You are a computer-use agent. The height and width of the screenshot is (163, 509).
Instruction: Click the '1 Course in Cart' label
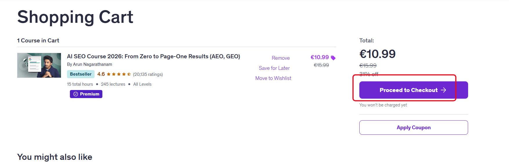click(x=38, y=41)
